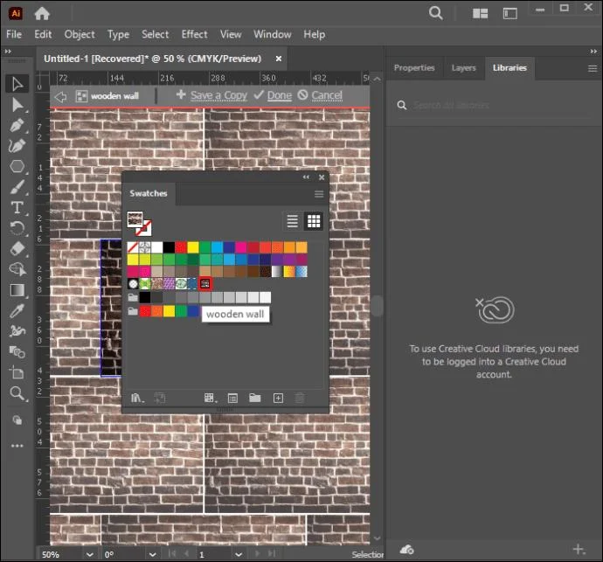
Task: Pick the Eraser tool
Action: click(x=17, y=248)
